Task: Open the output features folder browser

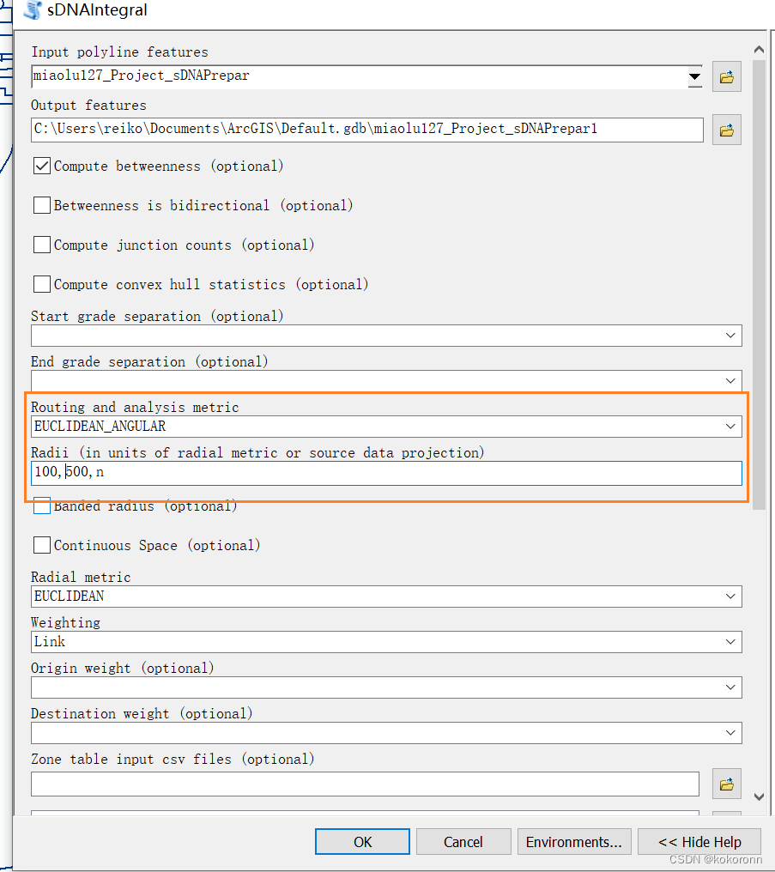Action: (726, 129)
